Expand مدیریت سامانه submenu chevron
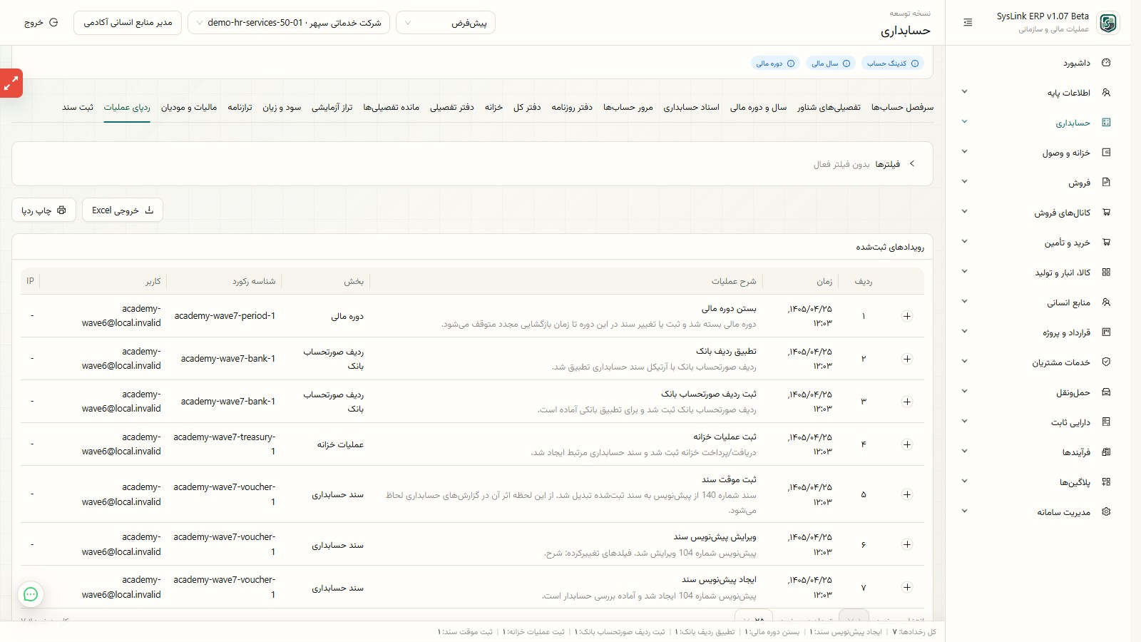Viewport: 1141px width, 642px height. (964, 511)
